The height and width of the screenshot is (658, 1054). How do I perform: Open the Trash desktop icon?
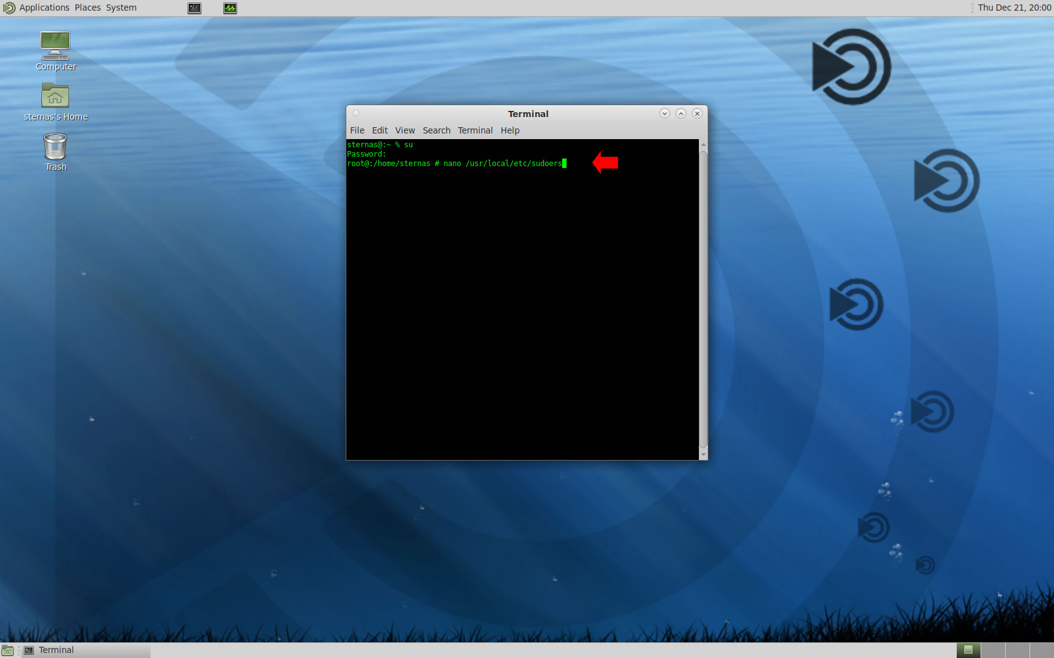(55, 152)
